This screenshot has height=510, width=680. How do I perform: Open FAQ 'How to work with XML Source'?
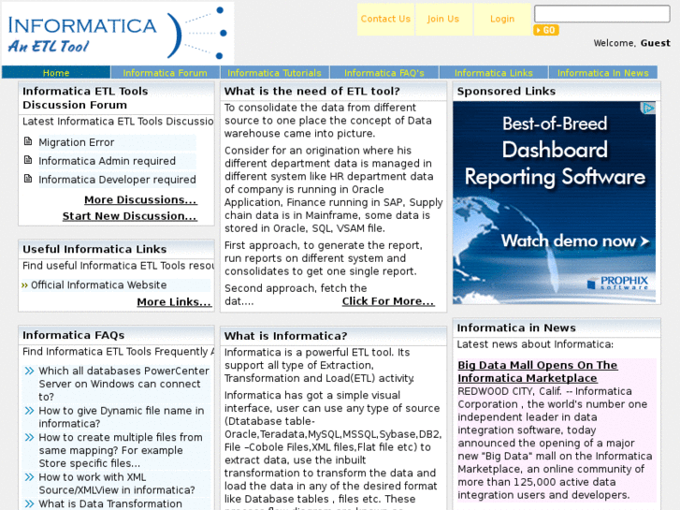tap(117, 484)
